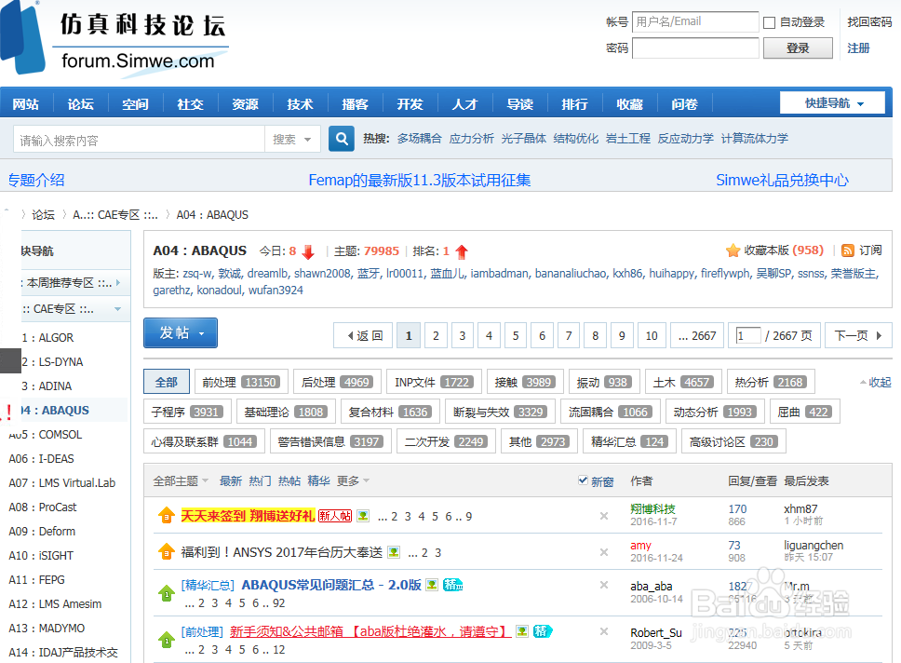Click pinned icon of ANSYS 2017 台历 thread
The image size is (901, 663).
tap(167, 552)
